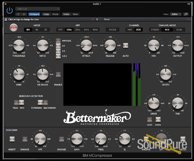Image resolution: width=194 pixels, height=161 pixels.
Task: Click the GR RANGE knob
Action: pyautogui.click(x=43, y=74)
